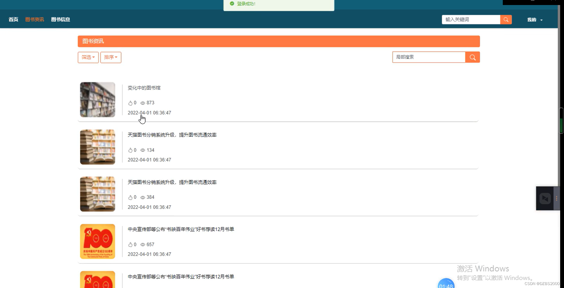Click the library shelves thumbnail of first article
The image size is (564, 288).
(x=98, y=100)
